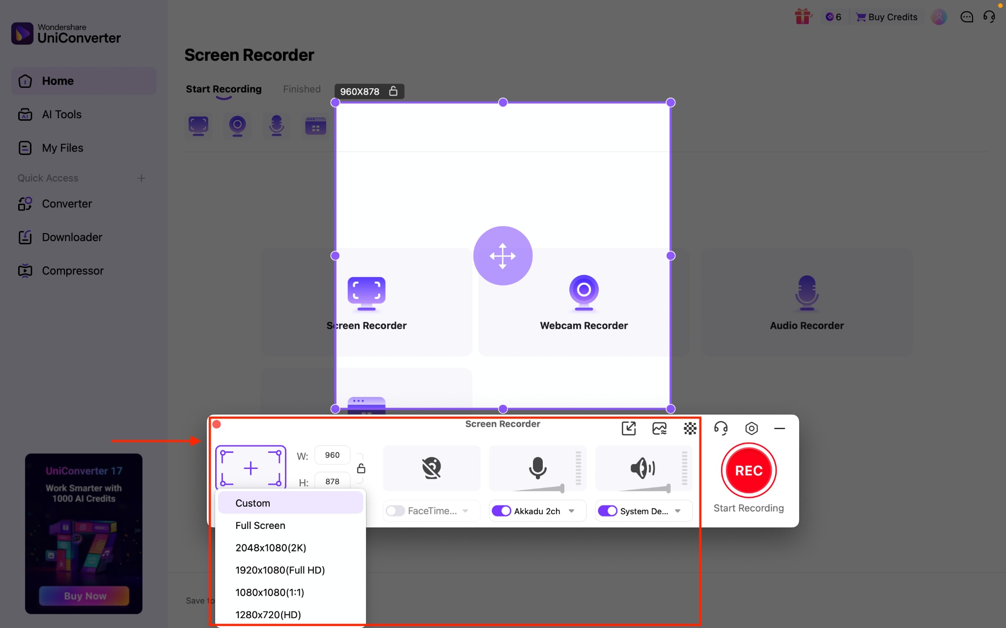Click the padlock icon next to 960X878
This screenshot has width=1006, height=628.
393,91
